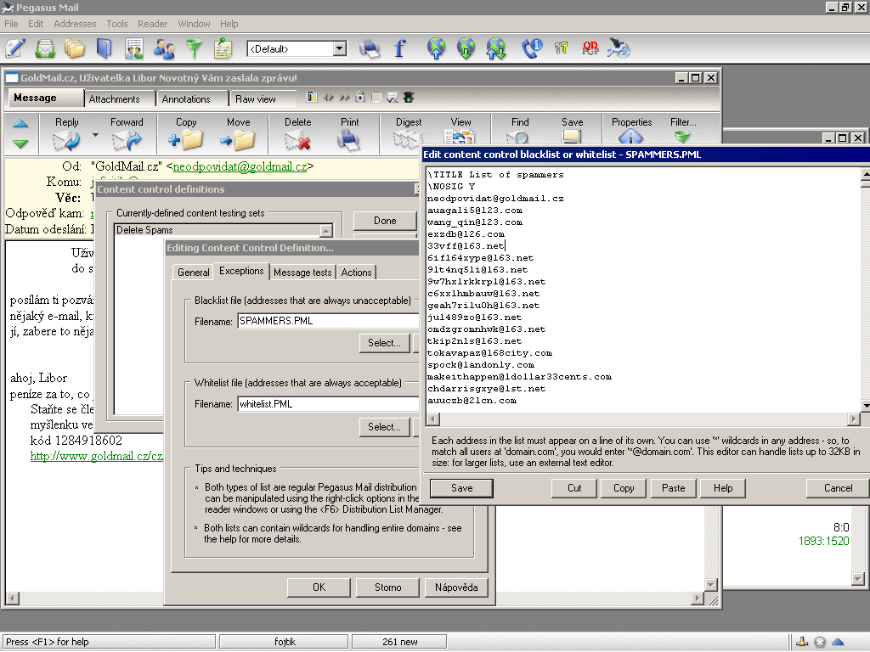Open the new mail folder icon
This screenshot has height=652, width=870.
45,48
